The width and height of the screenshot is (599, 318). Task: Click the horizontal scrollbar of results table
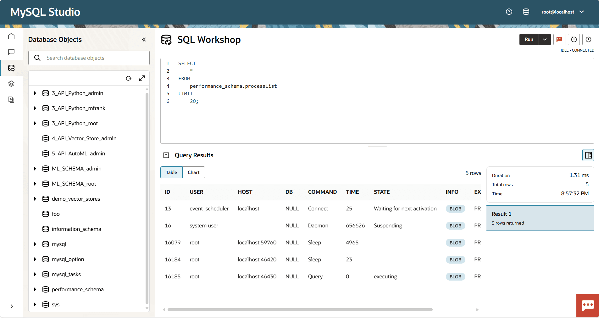300,310
